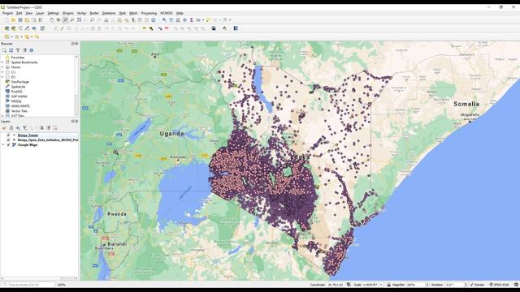
Task: Expand the D:\ drive node
Action: pyautogui.click(x=2, y=77)
